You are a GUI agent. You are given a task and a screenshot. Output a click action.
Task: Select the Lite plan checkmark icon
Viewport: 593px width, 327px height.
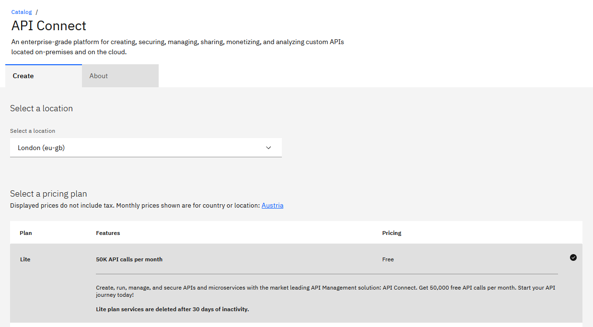click(x=573, y=257)
